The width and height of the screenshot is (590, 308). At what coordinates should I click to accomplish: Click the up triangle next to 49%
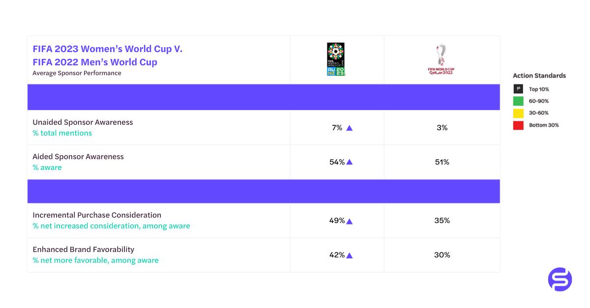tap(350, 221)
